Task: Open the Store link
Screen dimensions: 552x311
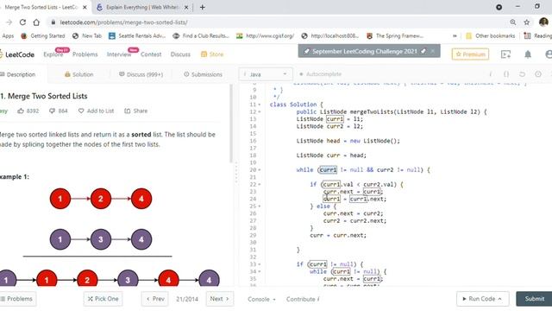Action: [212, 54]
